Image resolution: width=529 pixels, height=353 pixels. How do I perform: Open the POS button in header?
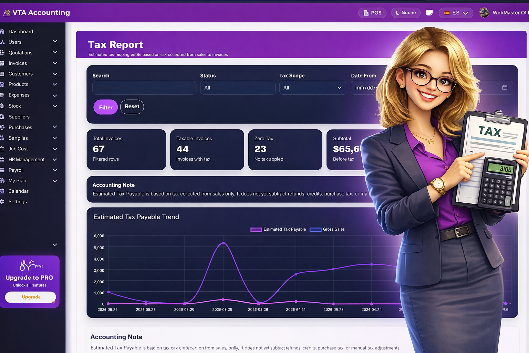pyautogui.click(x=372, y=13)
